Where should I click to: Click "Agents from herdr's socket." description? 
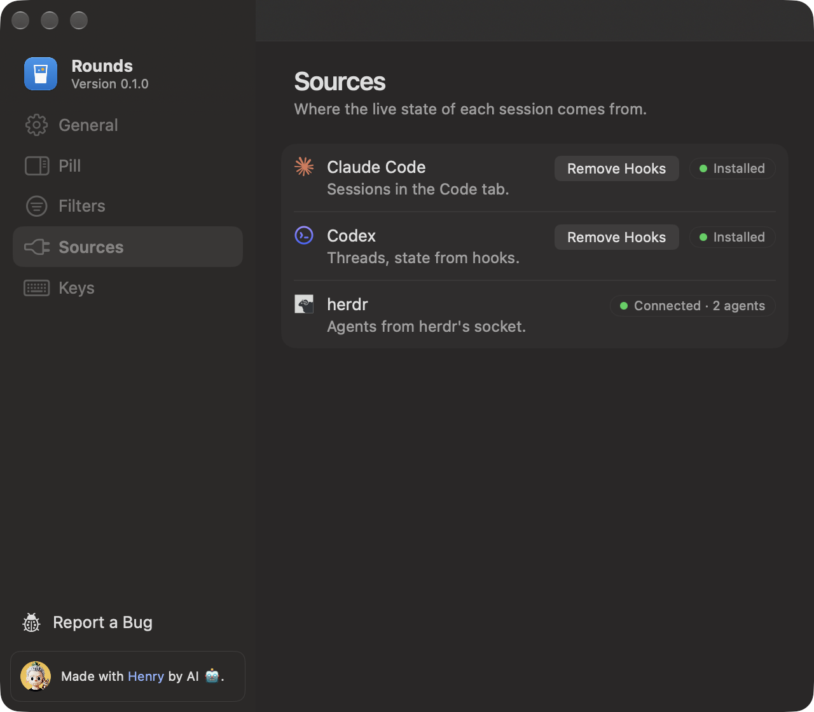point(426,327)
